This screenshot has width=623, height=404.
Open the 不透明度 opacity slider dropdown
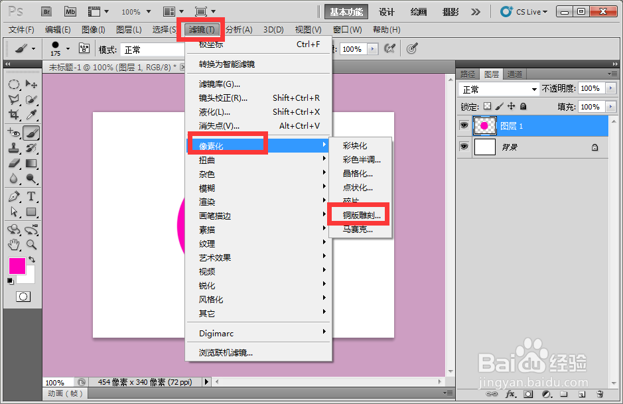point(610,88)
